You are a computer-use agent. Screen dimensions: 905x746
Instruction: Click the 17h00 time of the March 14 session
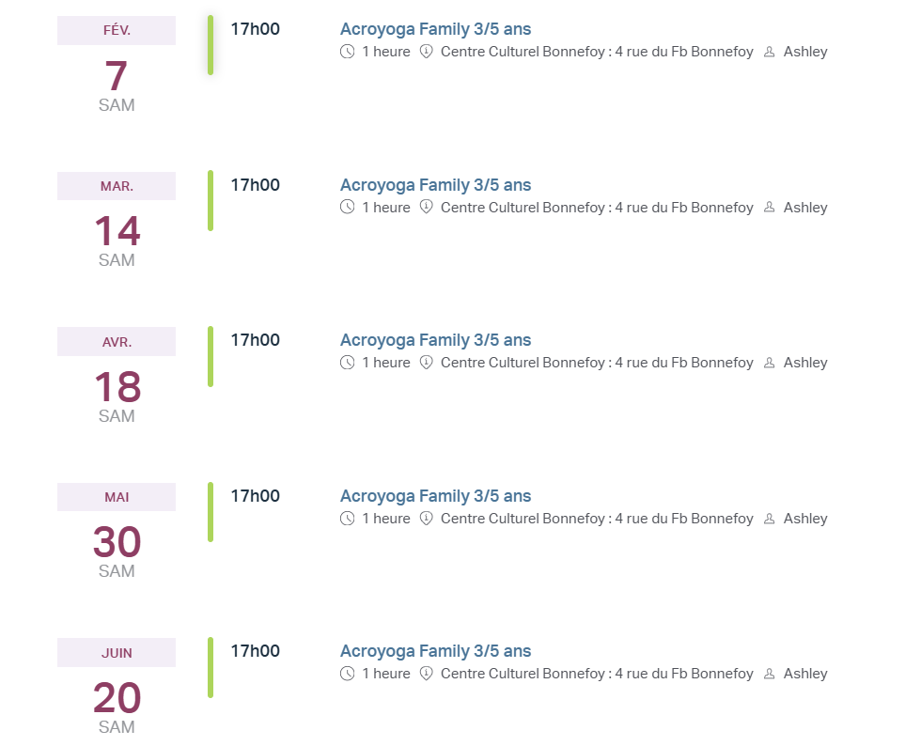(x=256, y=185)
